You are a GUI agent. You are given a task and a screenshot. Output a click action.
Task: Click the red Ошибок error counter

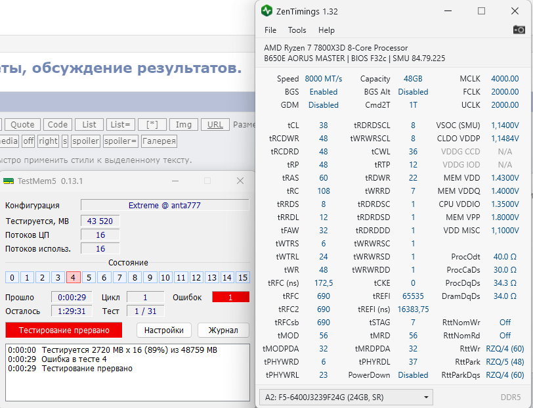coord(230,297)
